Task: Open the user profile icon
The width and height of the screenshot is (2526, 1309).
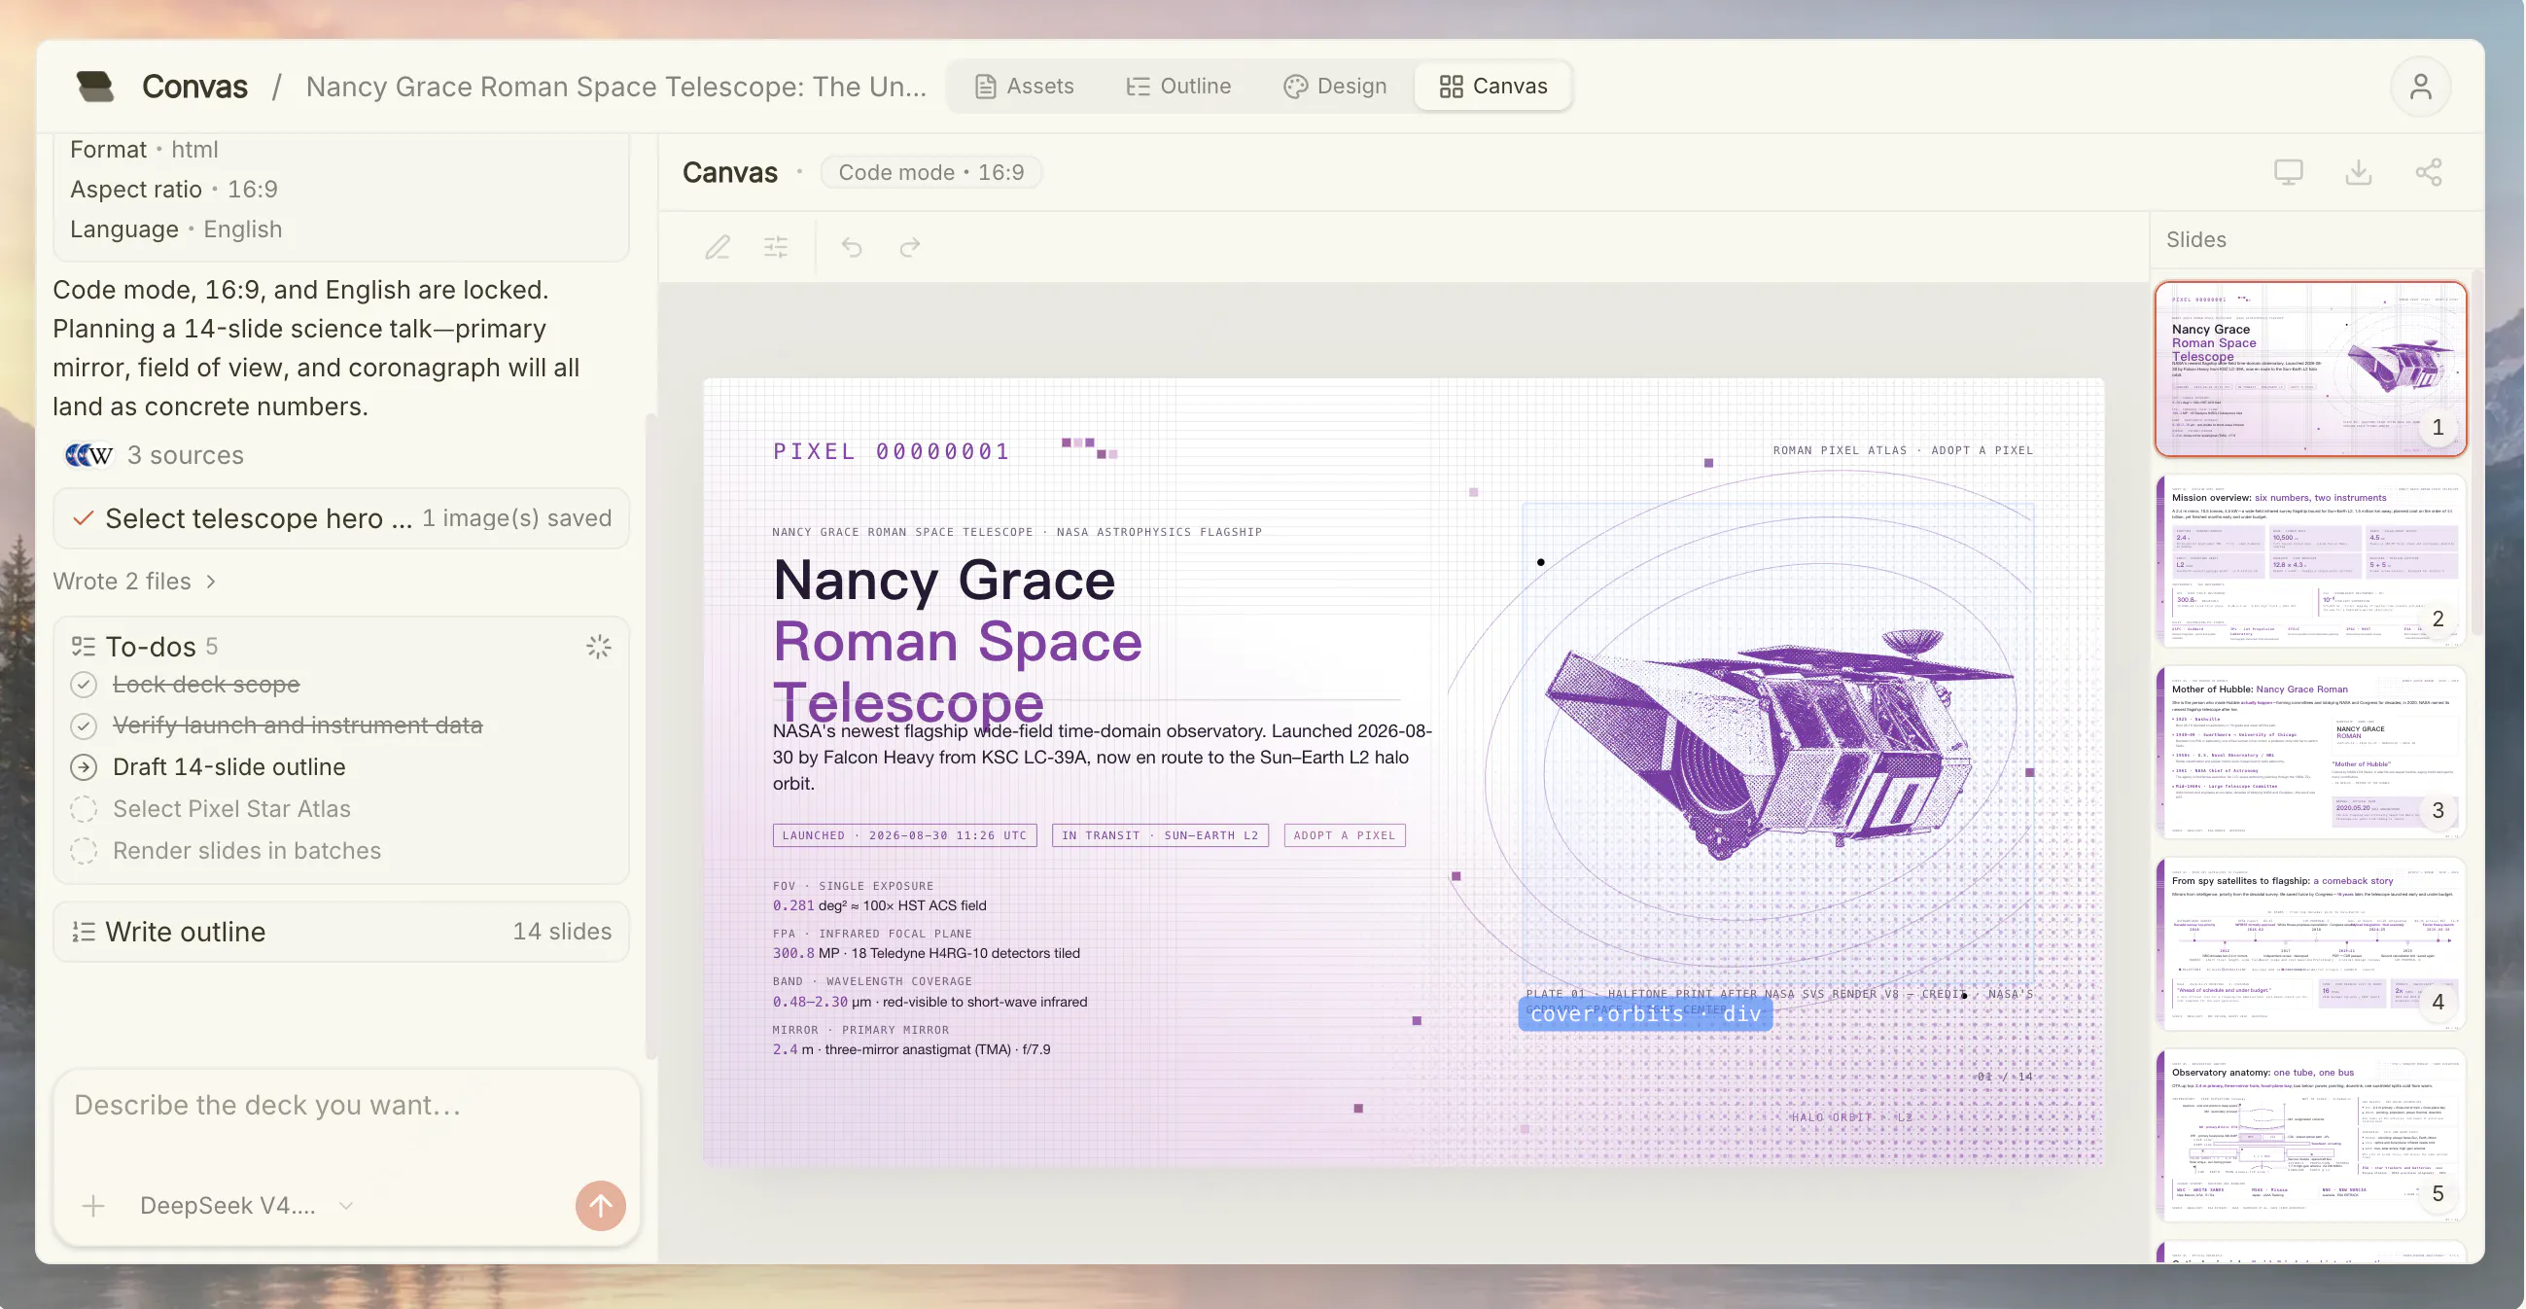Action: tap(2419, 88)
